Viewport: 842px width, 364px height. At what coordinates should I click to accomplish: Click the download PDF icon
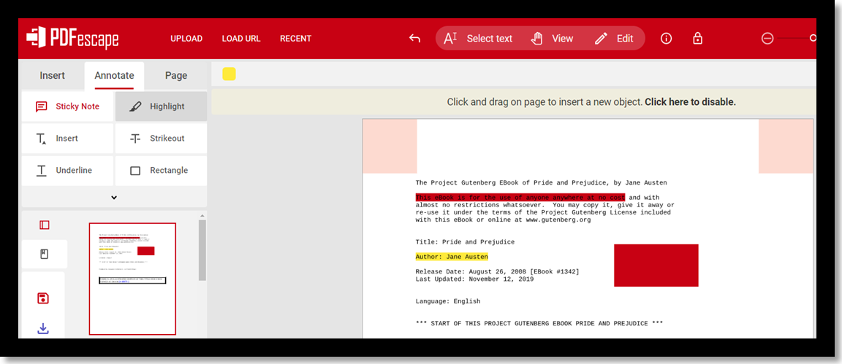click(x=44, y=328)
